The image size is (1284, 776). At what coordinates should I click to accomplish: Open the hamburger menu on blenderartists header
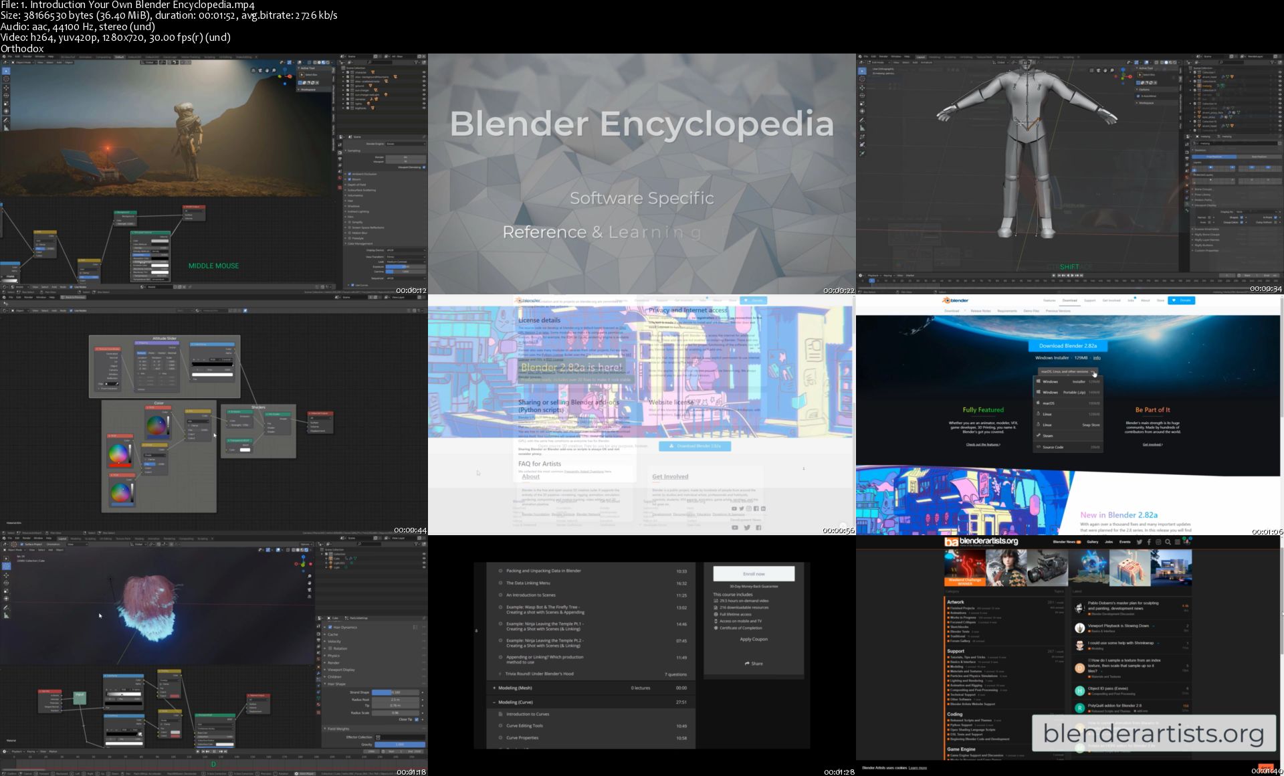click(1178, 542)
